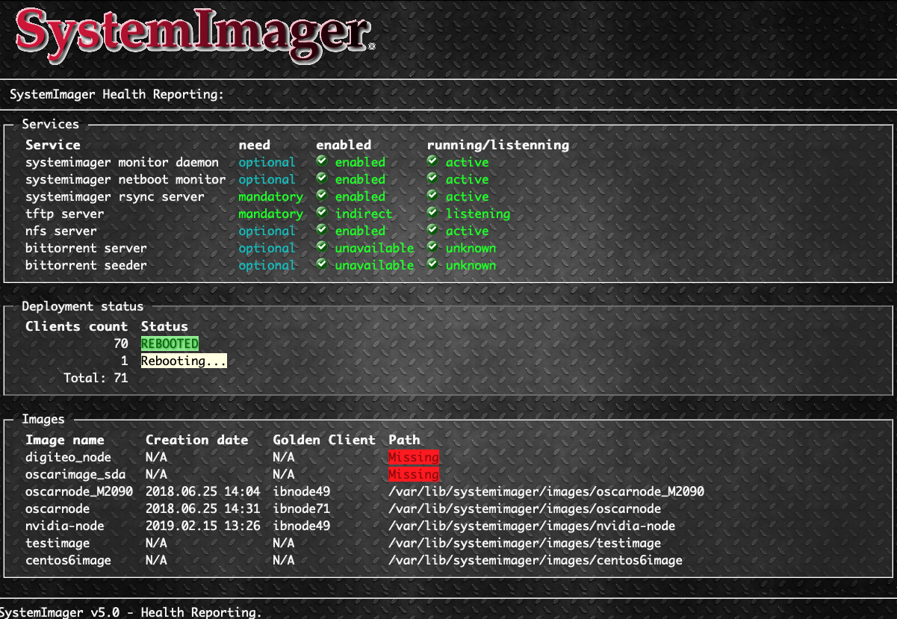Click 'unknown' text in bittorrent seeder row

click(471, 265)
